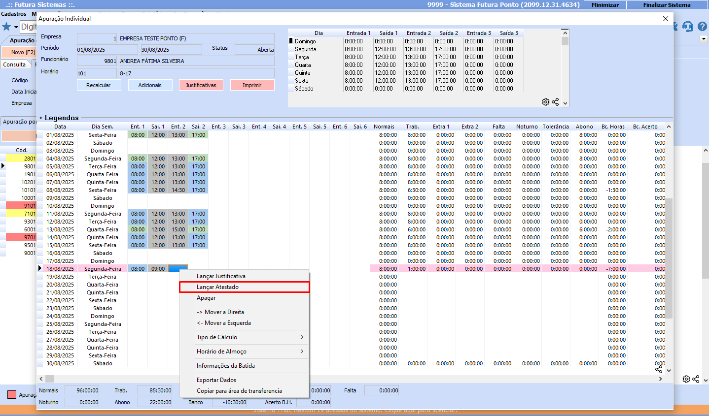This screenshot has width=709, height=416.
Task: Click share icon in the weekly schedule grid
Action: [x=555, y=102]
